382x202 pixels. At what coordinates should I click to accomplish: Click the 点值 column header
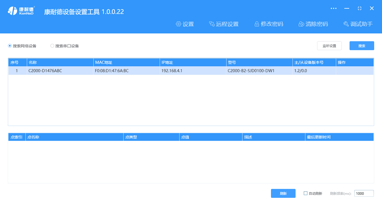coord(211,137)
